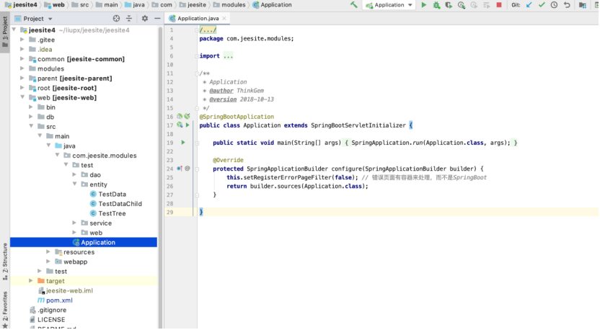Run Application with coverage

449,5
